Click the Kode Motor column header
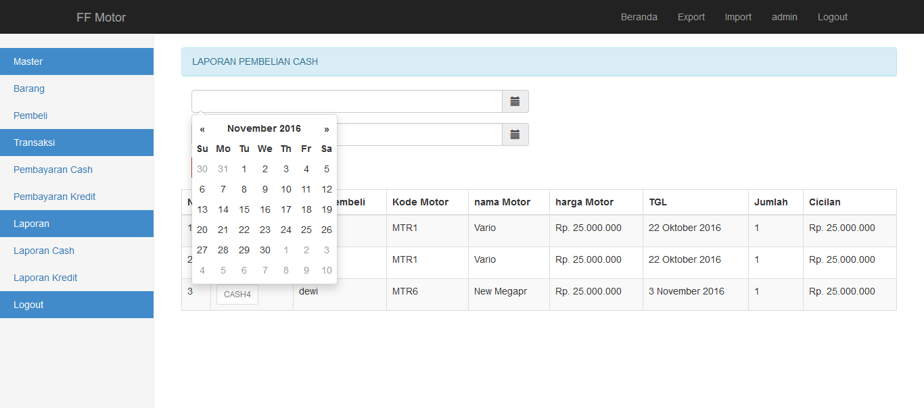 [428, 202]
